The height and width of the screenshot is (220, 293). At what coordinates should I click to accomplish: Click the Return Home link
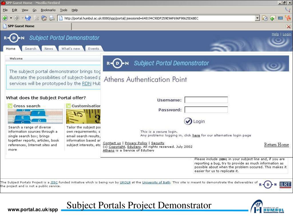click(276, 145)
